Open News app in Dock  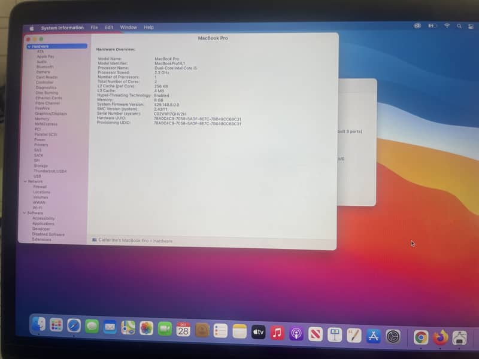(316, 334)
